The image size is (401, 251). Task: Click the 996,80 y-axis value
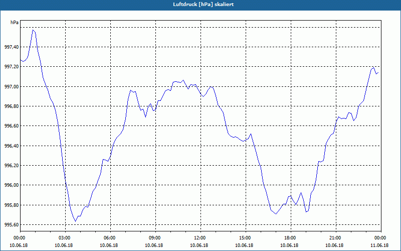pos(12,106)
